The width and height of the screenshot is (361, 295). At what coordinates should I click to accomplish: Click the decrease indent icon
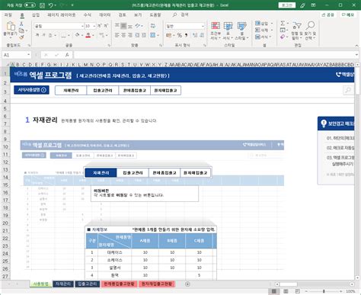(137, 35)
